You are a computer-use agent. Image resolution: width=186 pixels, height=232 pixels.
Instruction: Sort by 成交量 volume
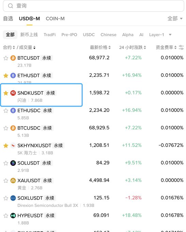[27, 47]
